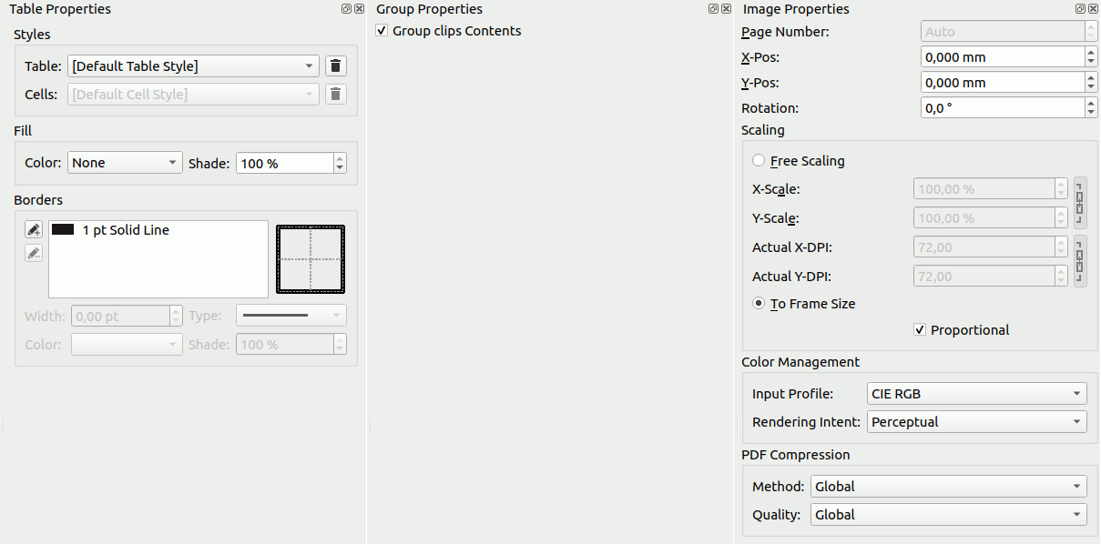Choose the To Frame Size option
Viewport: 1101px width, 544px height.
[x=759, y=304]
